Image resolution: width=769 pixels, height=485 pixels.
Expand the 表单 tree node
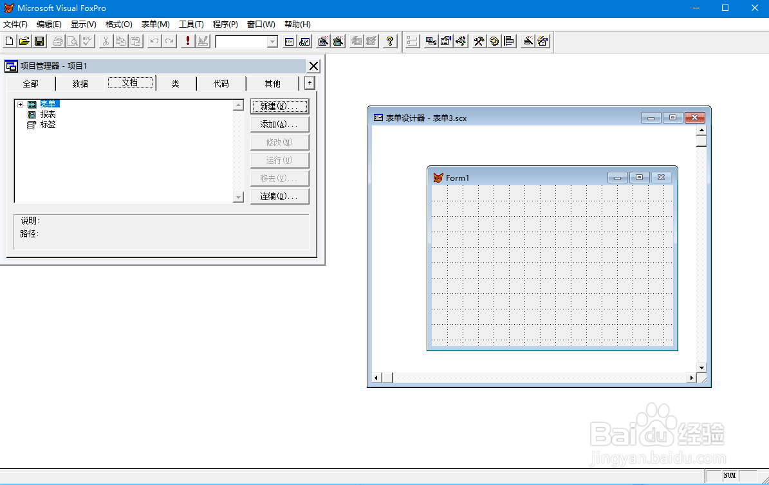20,104
